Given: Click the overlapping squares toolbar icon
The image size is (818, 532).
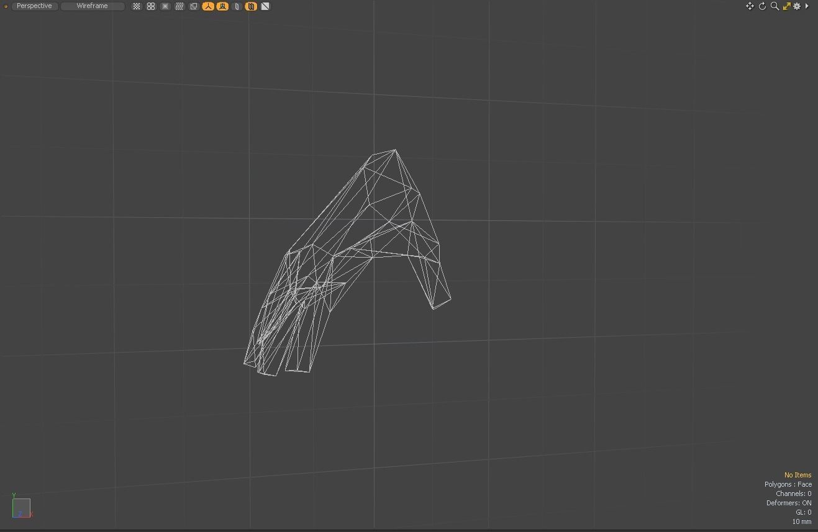Looking at the screenshot, I should point(194,6).
